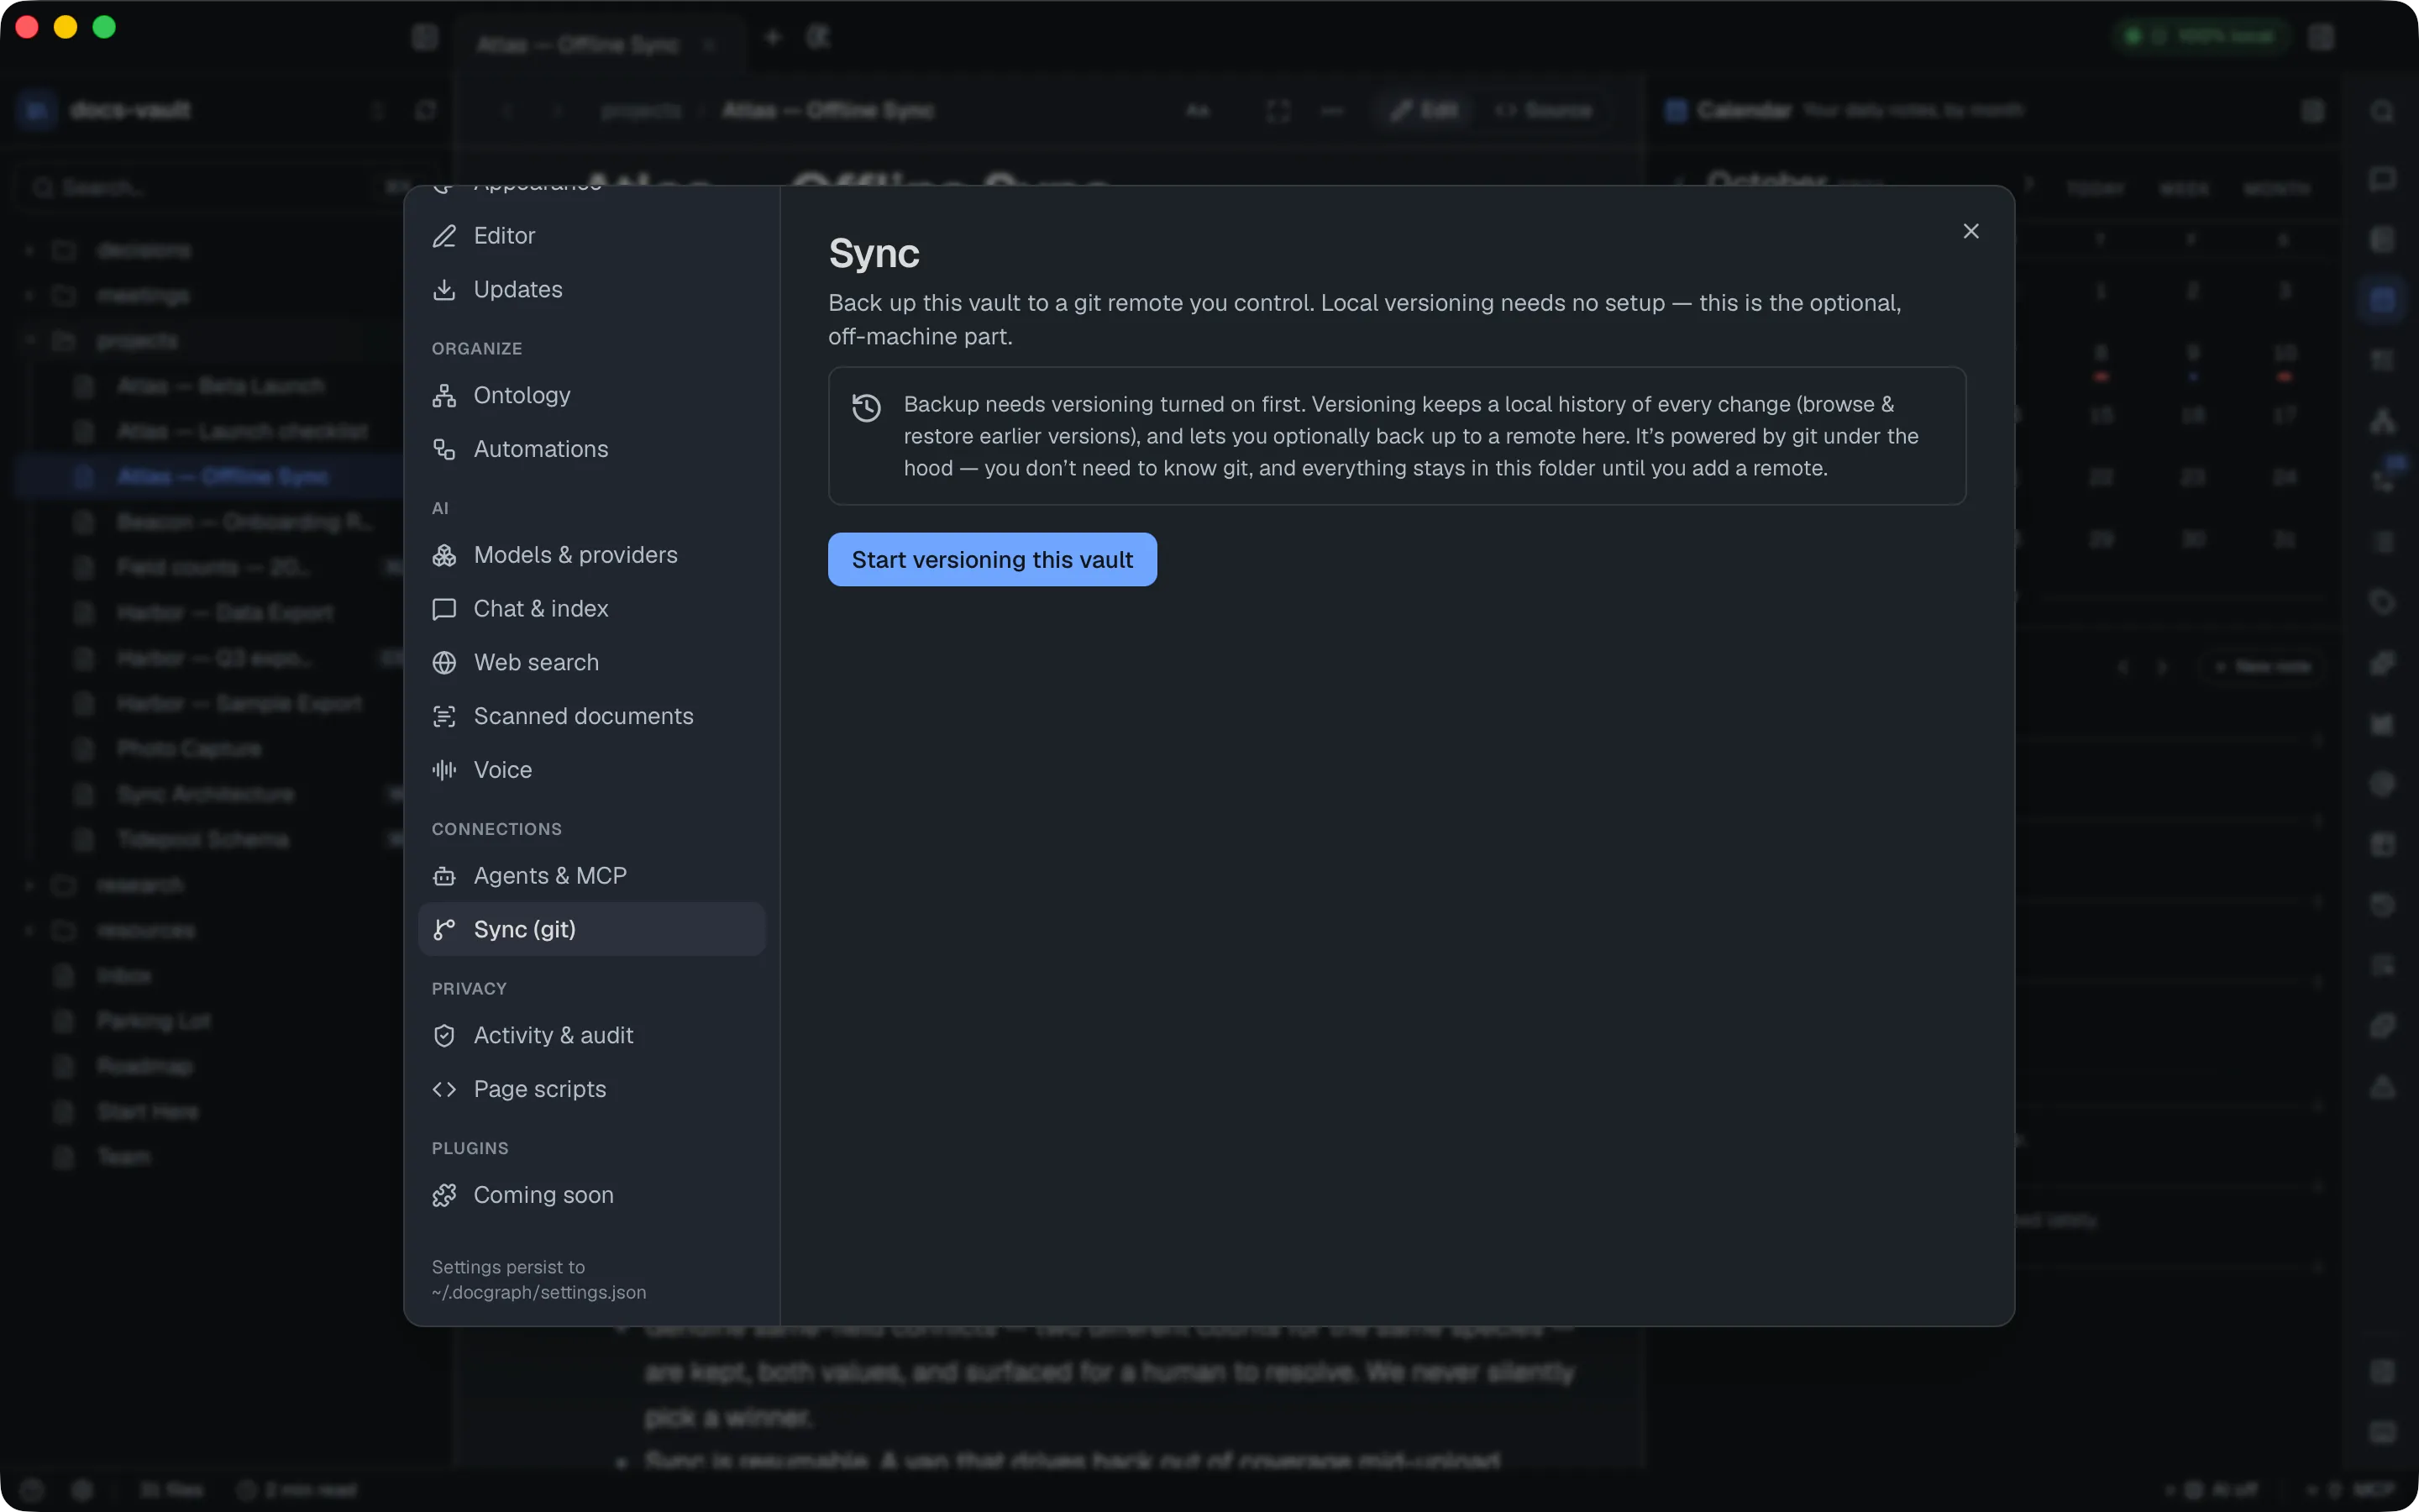
Task: Click the Page scripts code icon
Action: pos(443,1089)
